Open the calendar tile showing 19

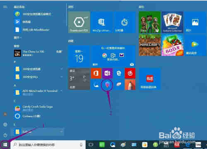click(x=79, y=56)
